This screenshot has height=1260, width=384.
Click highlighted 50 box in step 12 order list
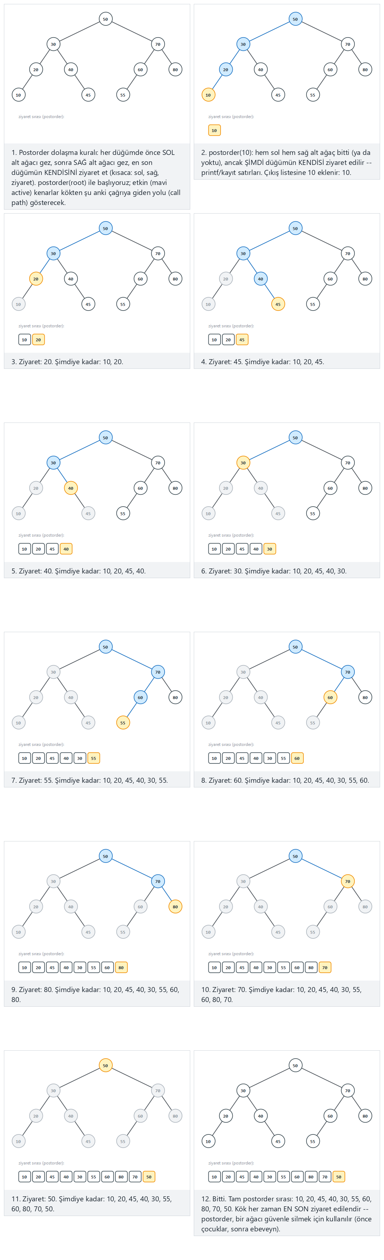(x=339, y=1177)
